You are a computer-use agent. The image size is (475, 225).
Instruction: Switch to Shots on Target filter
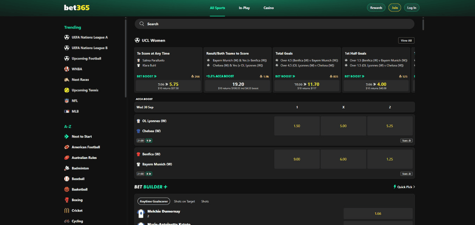184,201
